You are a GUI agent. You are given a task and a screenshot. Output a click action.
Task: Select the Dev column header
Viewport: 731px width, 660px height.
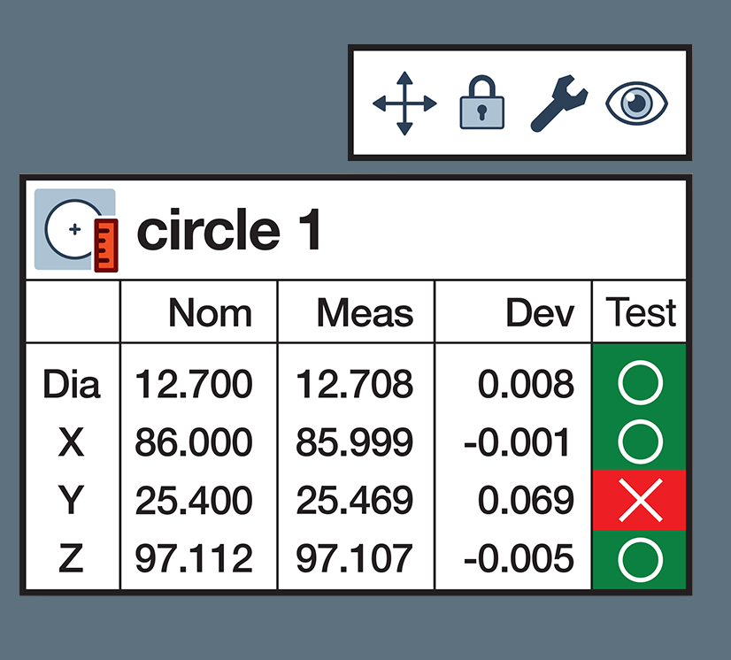(539, 313)
